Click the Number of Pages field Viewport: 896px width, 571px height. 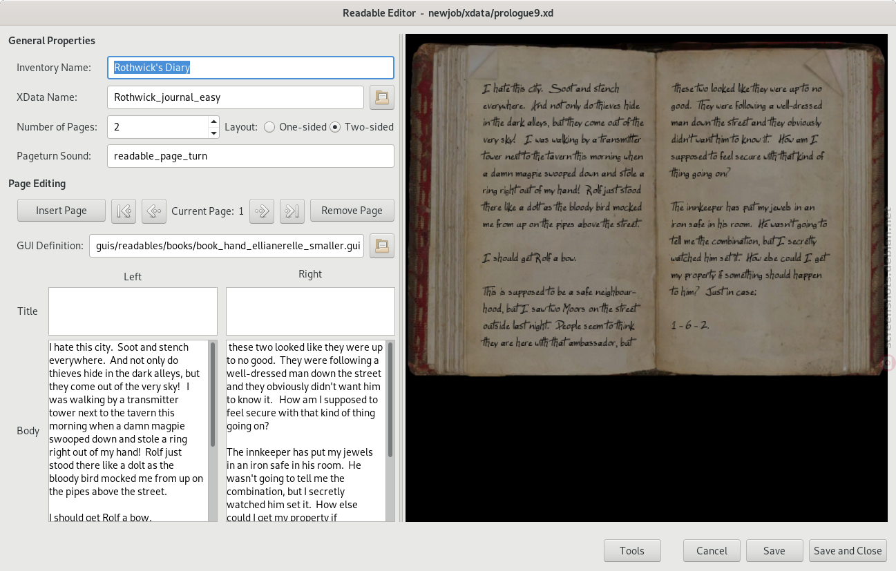[x=158, y=127]
